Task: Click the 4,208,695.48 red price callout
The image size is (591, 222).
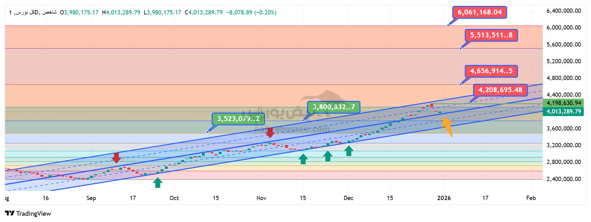Action: pos(500,90)
